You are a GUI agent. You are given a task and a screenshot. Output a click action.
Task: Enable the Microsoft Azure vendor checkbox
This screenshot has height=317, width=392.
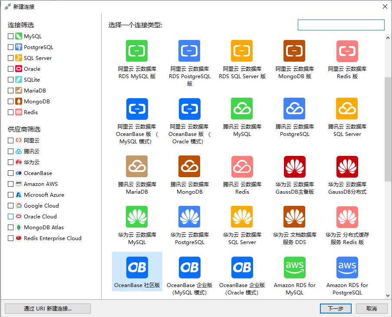point(10,195)
